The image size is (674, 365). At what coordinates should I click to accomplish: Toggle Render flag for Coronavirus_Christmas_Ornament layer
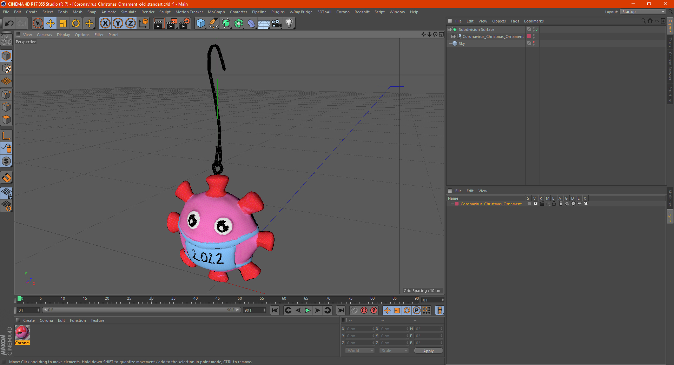542,204
